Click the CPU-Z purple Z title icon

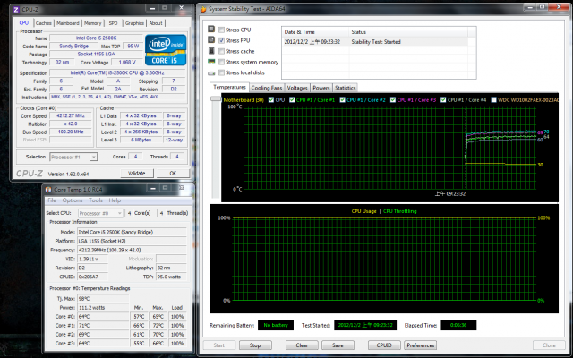[x=16, y=9]
